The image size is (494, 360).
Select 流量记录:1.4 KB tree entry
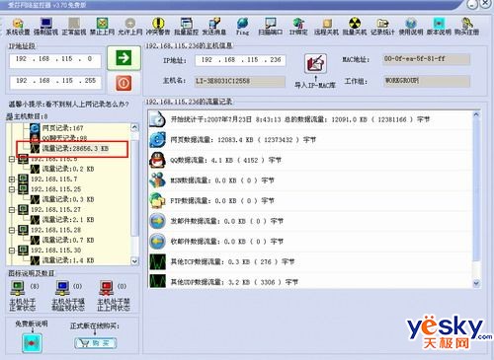click(x=62, y=260)
